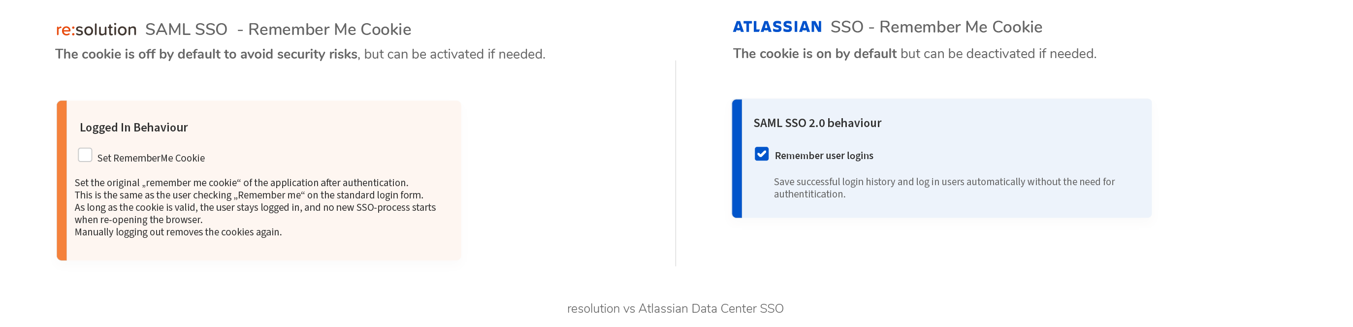Screen dimensions: 1353x327
Task: Click the Atlassian SSO - Remember Me Cookie title
Action: (x=936, y=27)
